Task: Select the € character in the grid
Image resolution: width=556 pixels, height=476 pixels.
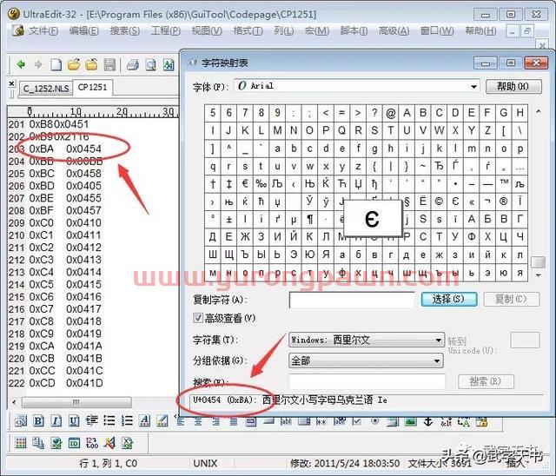Action: pyautogui.click(x=245, y=183)
